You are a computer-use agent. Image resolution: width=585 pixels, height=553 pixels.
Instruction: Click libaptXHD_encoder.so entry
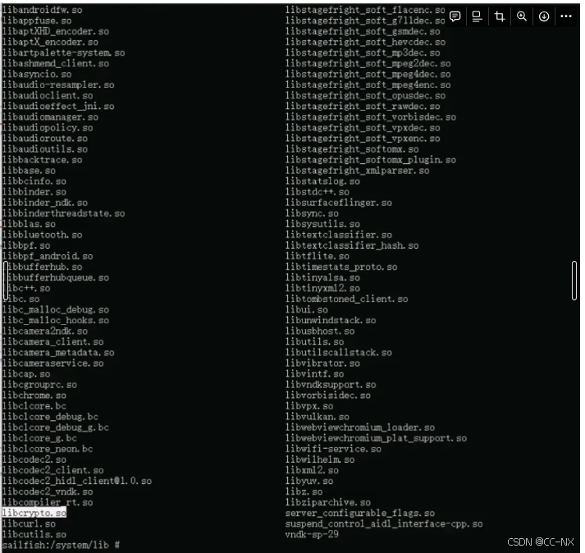click(56, 32)
